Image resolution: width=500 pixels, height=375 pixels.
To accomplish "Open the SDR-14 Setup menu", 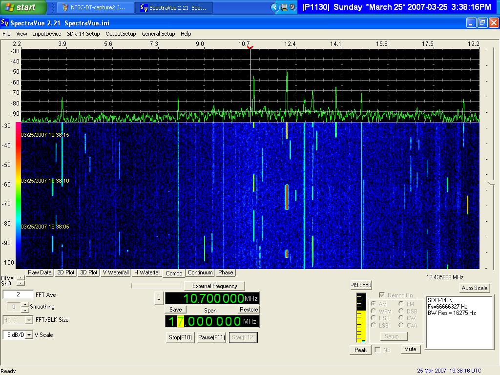I will (83, 34).
